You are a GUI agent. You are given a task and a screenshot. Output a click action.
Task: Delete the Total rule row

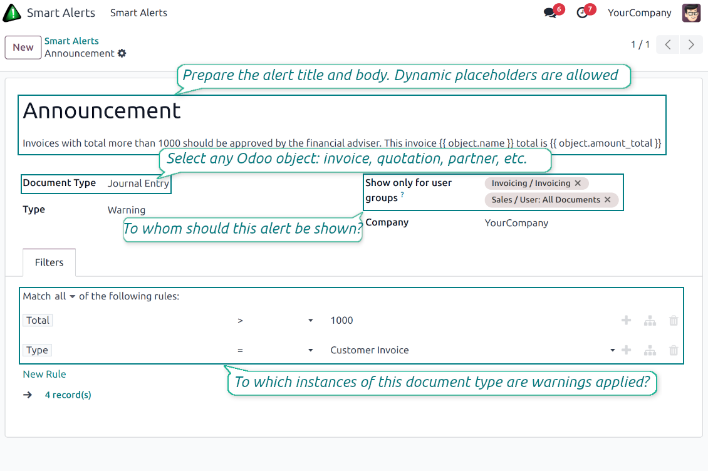click(x=674, y=320)
